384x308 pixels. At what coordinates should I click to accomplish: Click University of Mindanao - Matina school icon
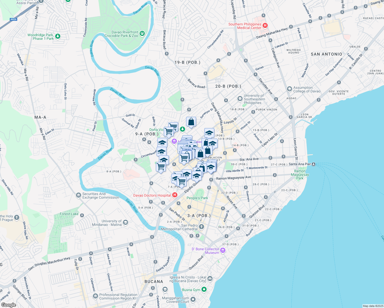(126, 222)
